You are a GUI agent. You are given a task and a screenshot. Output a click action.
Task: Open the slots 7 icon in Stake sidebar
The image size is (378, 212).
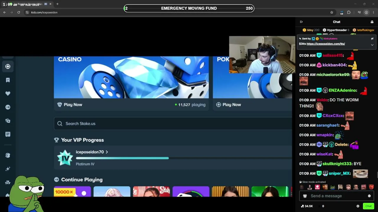(8, 183)
